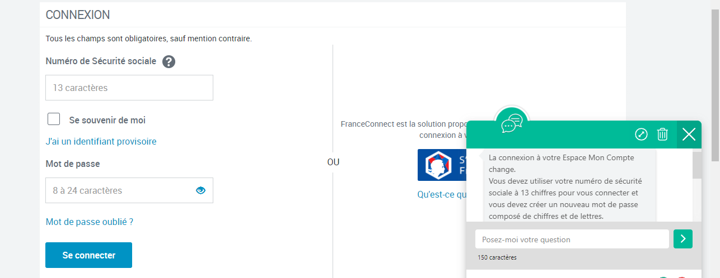The image size is (720, 278).
Task: Click the chatbot speech bubble icon
Action: (512, 123)
